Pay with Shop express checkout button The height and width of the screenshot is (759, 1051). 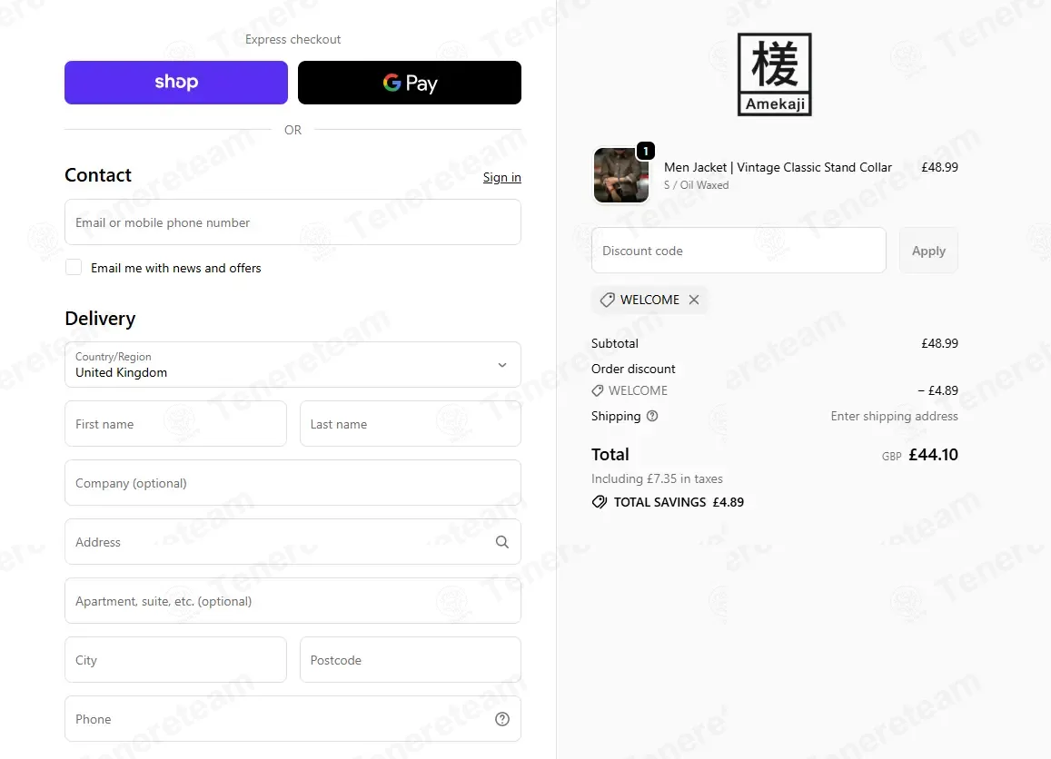(x=176, y=83)
